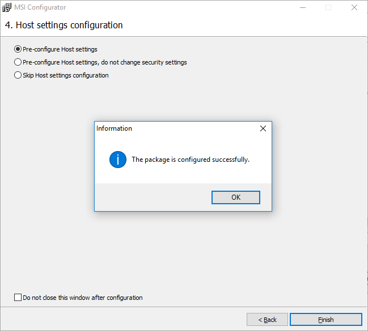Close the MSI Configurator main window
Screen dimensions: 368x331
coord(354,8)
